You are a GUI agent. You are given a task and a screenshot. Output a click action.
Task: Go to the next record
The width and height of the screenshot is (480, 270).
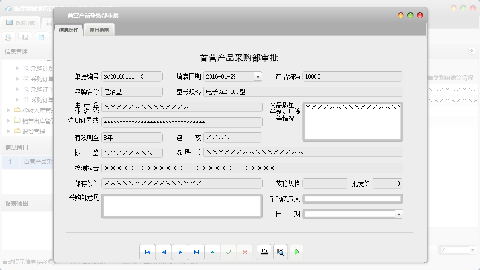click(180, 252)
